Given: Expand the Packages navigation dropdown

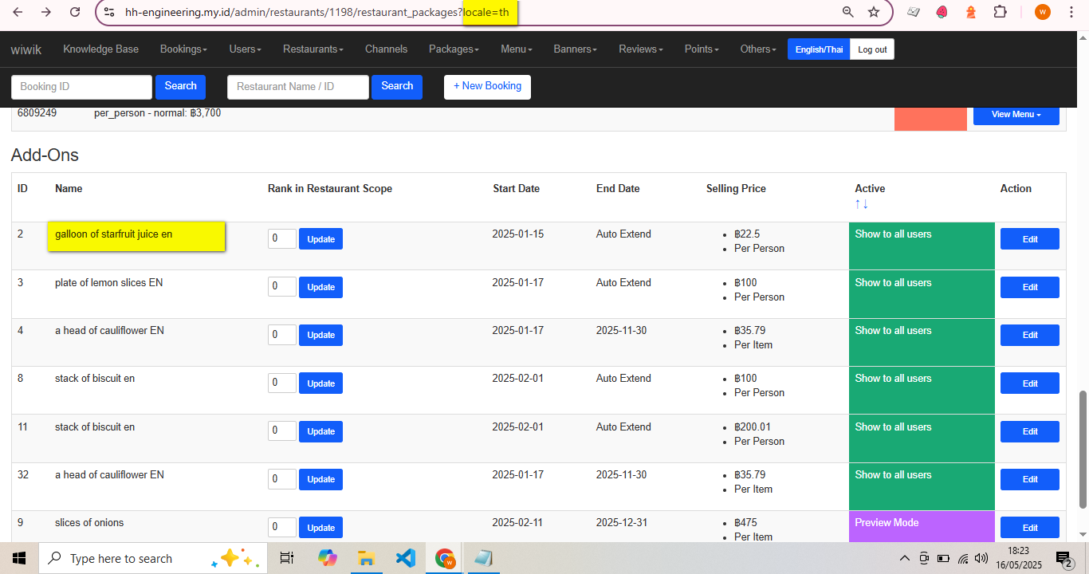Looking at the screenshot, I should pyautogui.click(x=454, y=49).
